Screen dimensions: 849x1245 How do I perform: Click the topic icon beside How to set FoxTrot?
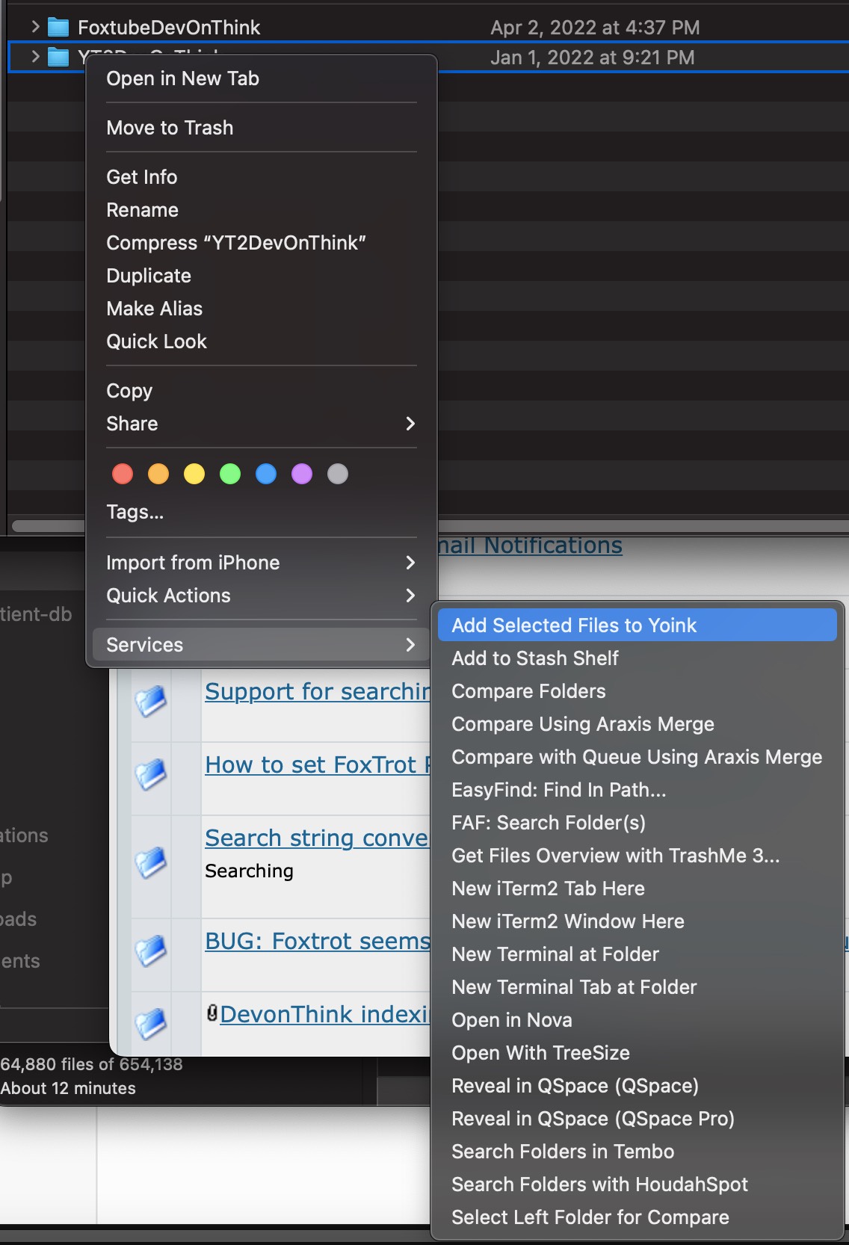[151, 773]
